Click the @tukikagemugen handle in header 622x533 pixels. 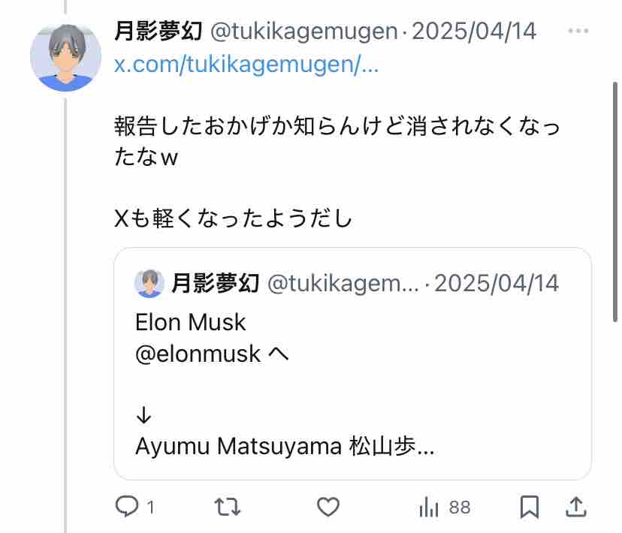point(303,32)
